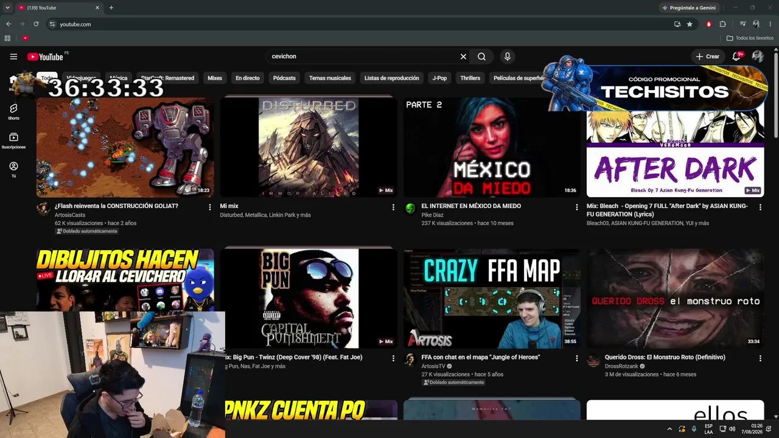Open options for El Internet en México video

coord(577,207)
